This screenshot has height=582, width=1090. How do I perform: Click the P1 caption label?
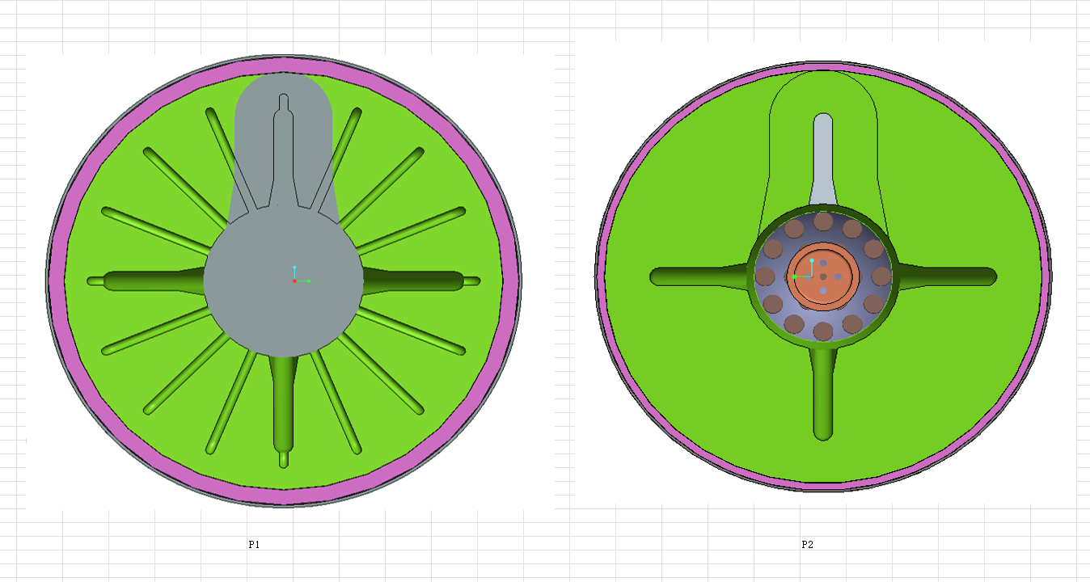click(254, 545)
